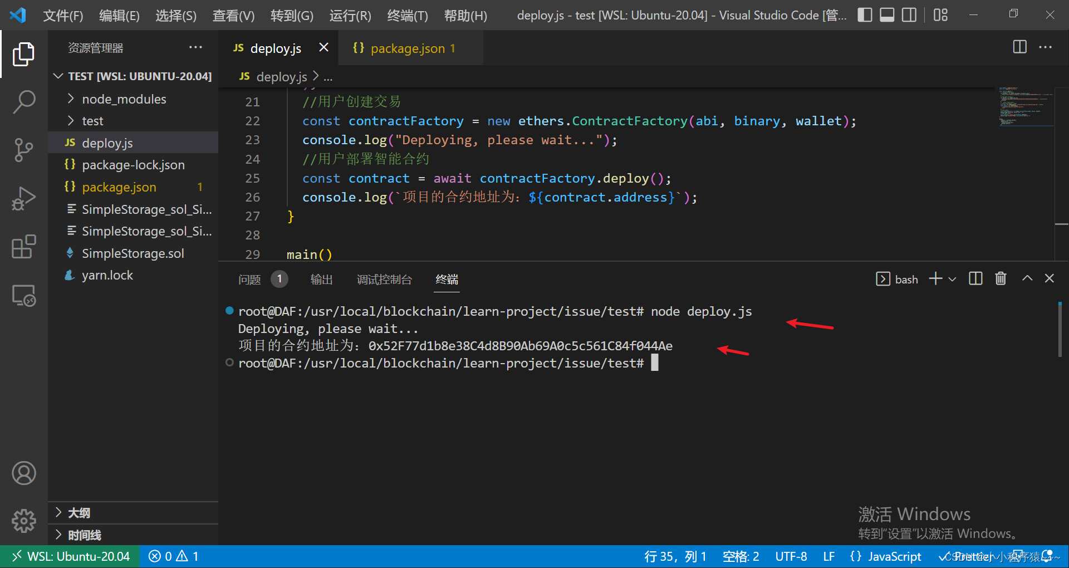Screen dimensions: 1069x568
Task: Switch to 调试控制台 panel tab
Action: tap(384, 279)
